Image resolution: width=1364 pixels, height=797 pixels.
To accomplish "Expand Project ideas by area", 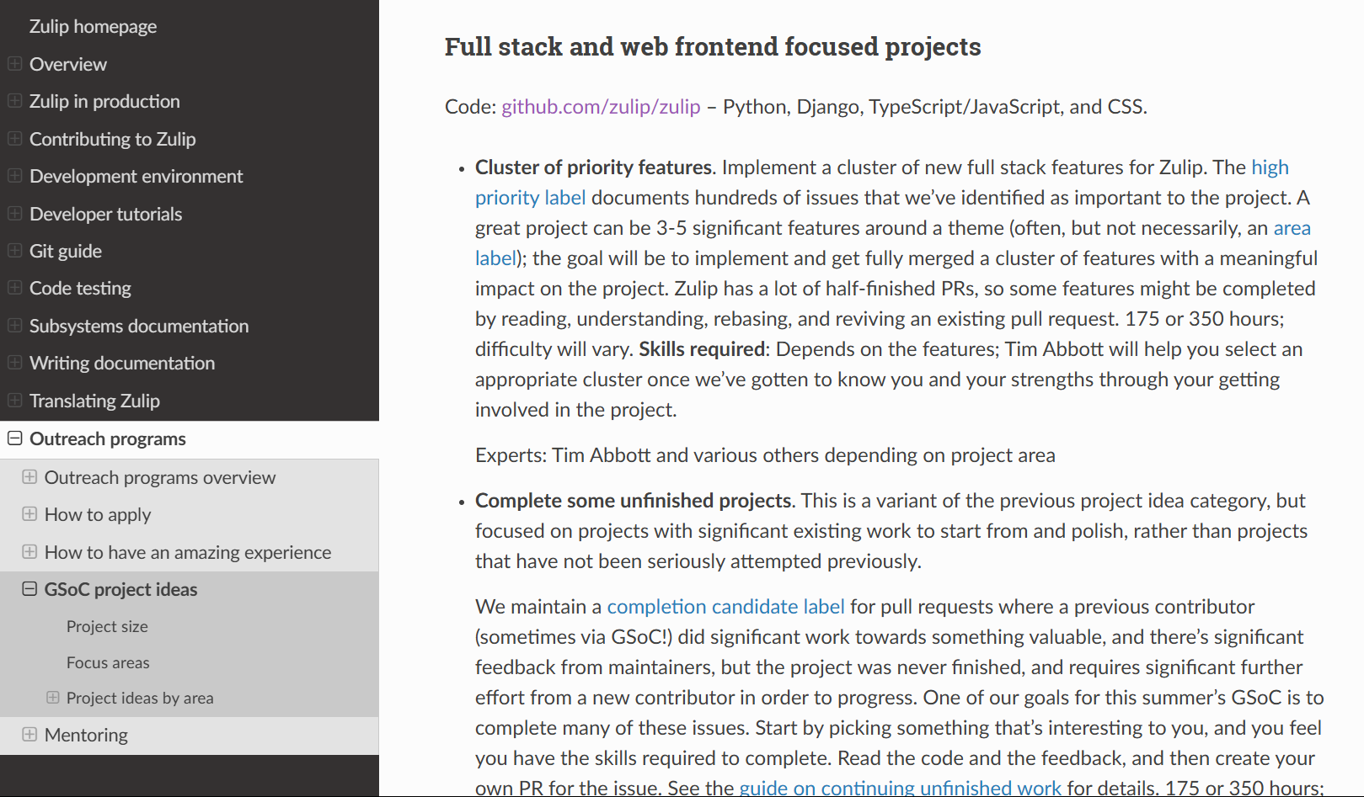I will pyautogui.click(x=53, y=698).
